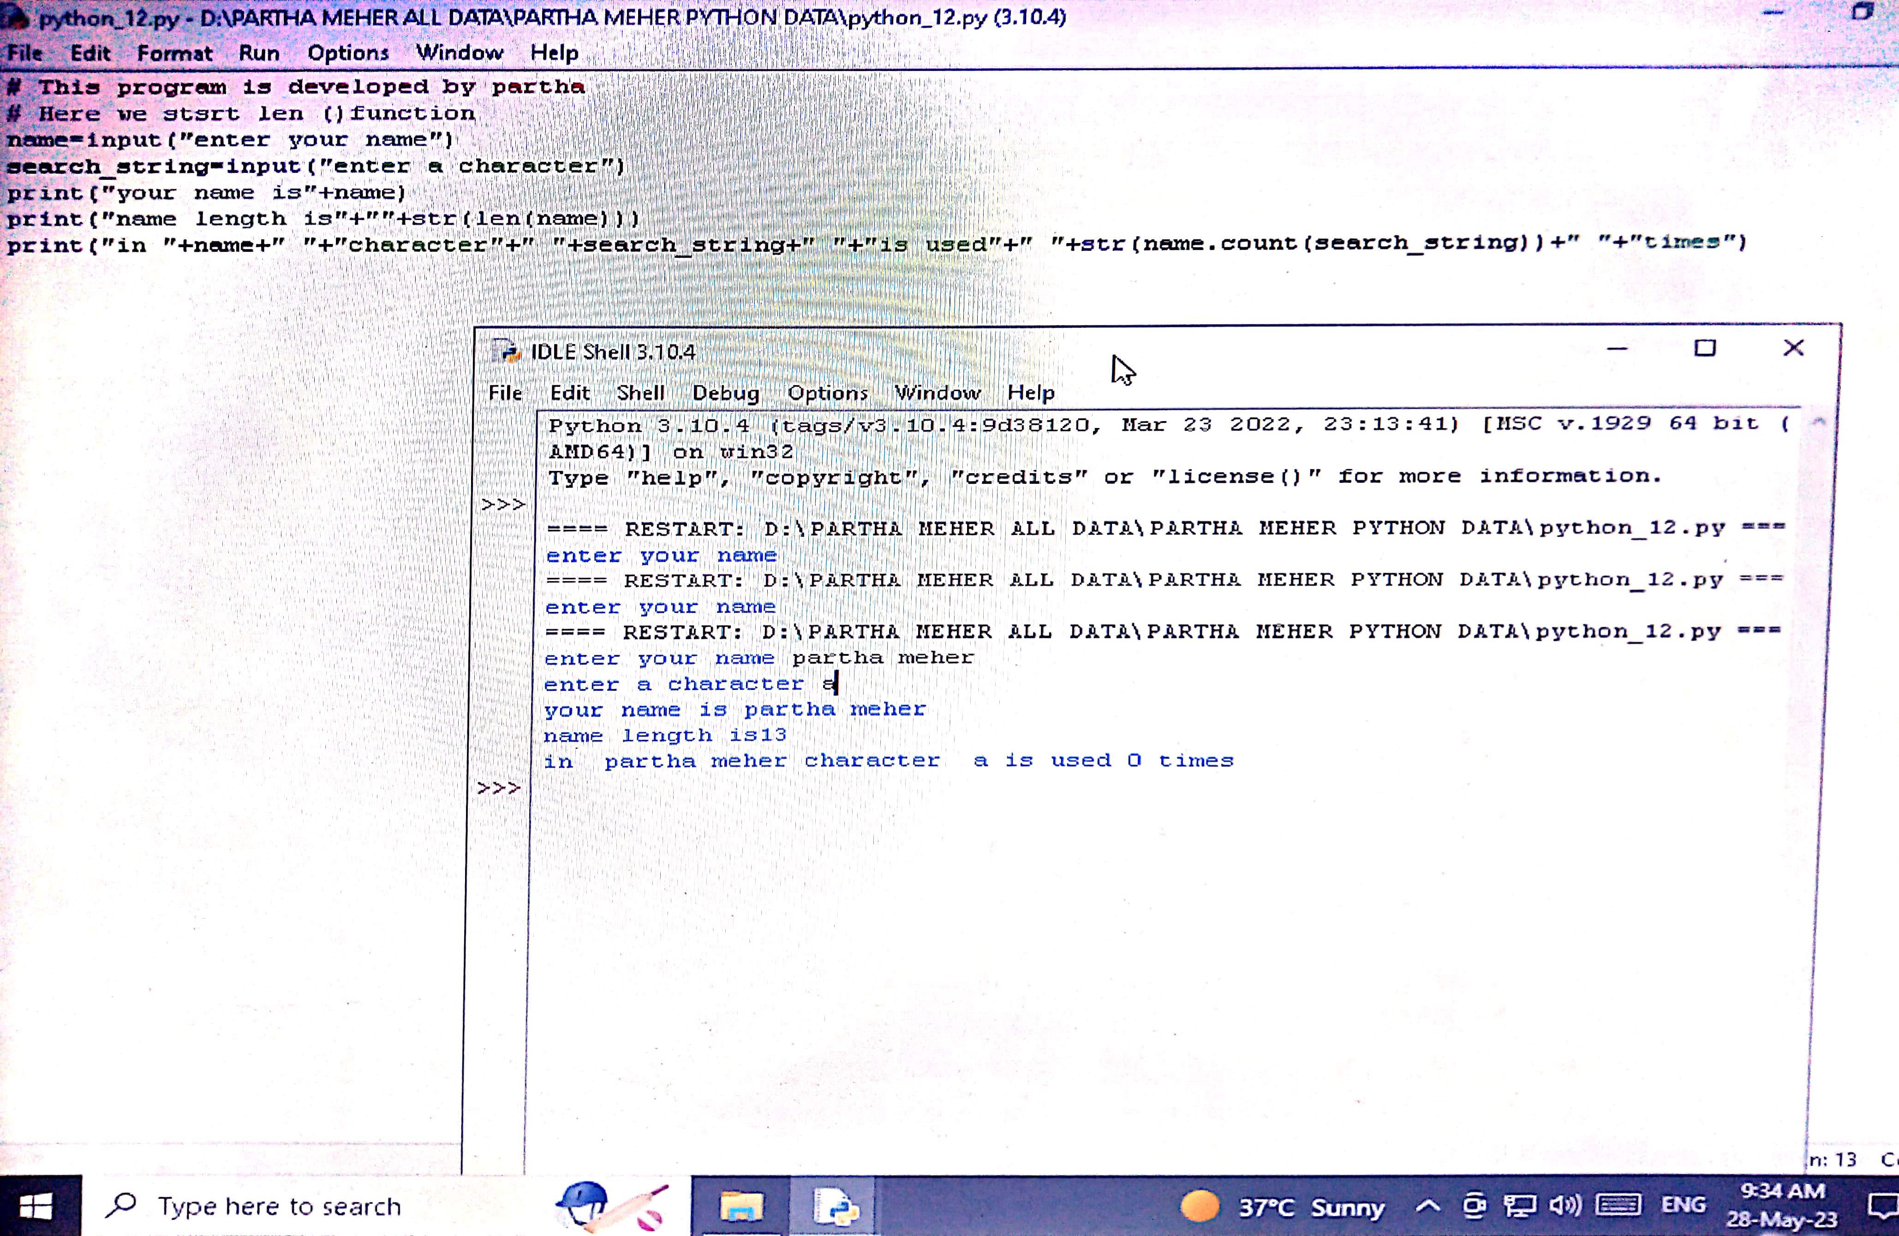Click the Python IDLE taskbar icon
Image resolution: width=1899 pixels, height=1236 pixels.
[835, 1206]
